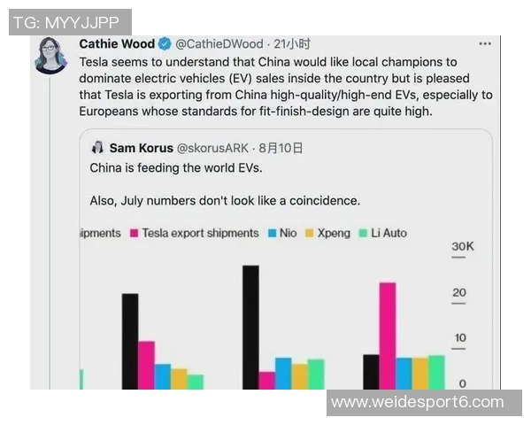Click the @CathieDWood handle
Image resolution: width=531 pixels, height=425 pixels.
tap(218, 43)
